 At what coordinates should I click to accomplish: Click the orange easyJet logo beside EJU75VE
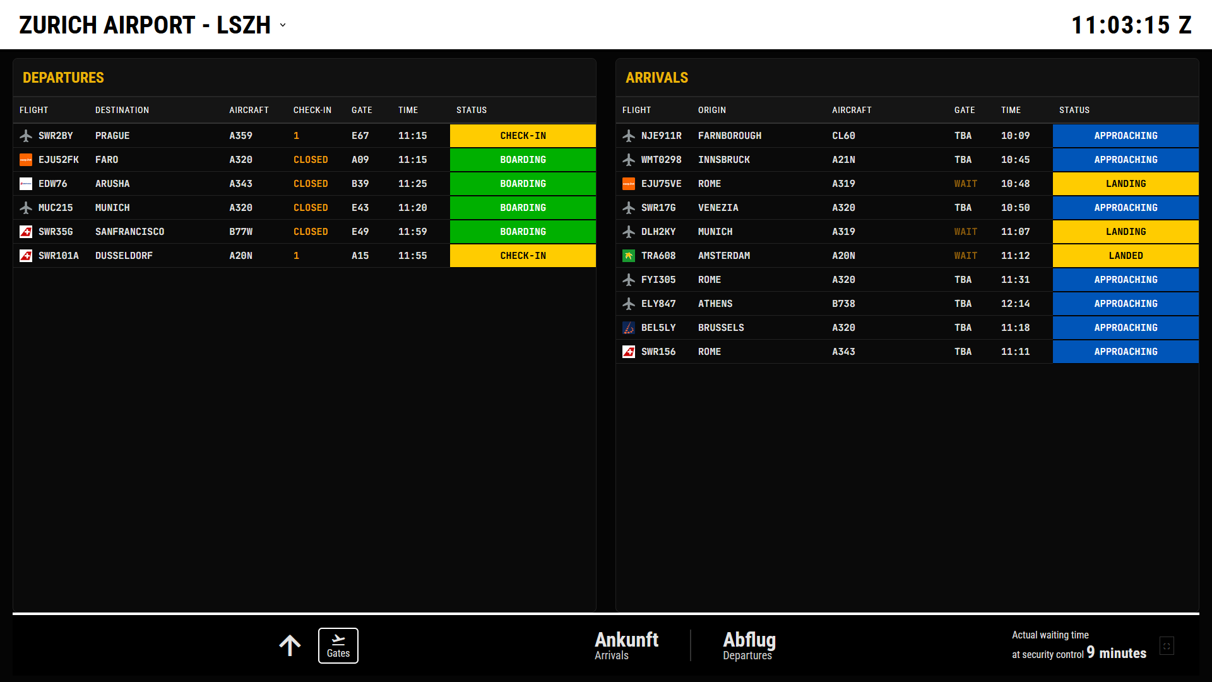coord(628,184)
